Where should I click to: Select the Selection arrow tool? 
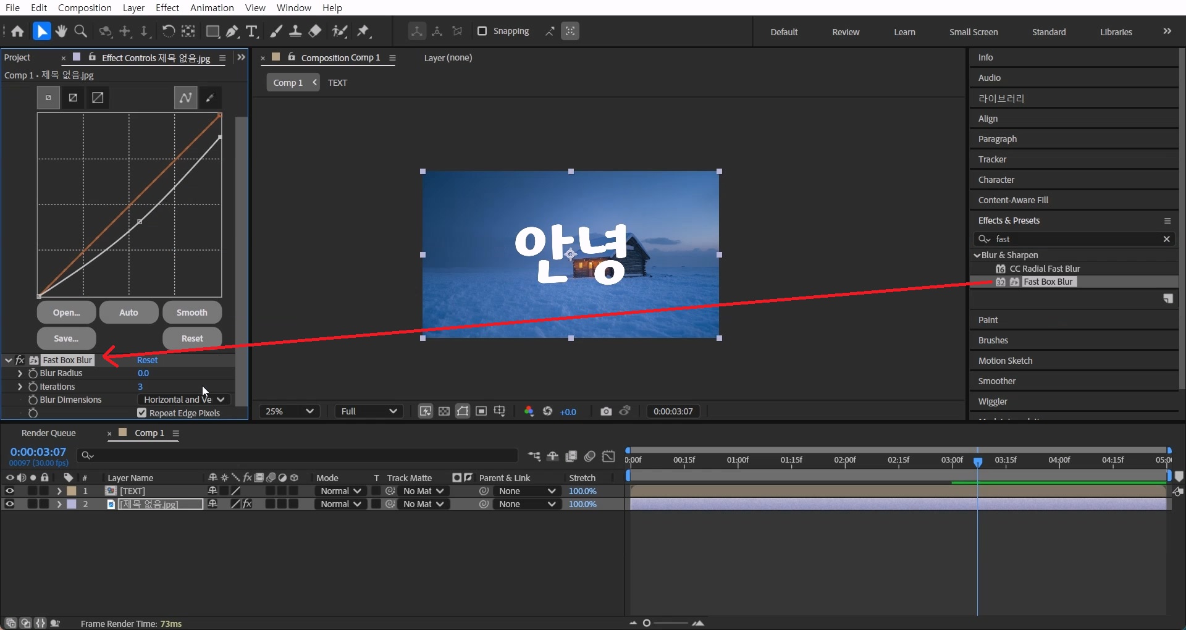(x=41, y=31)
